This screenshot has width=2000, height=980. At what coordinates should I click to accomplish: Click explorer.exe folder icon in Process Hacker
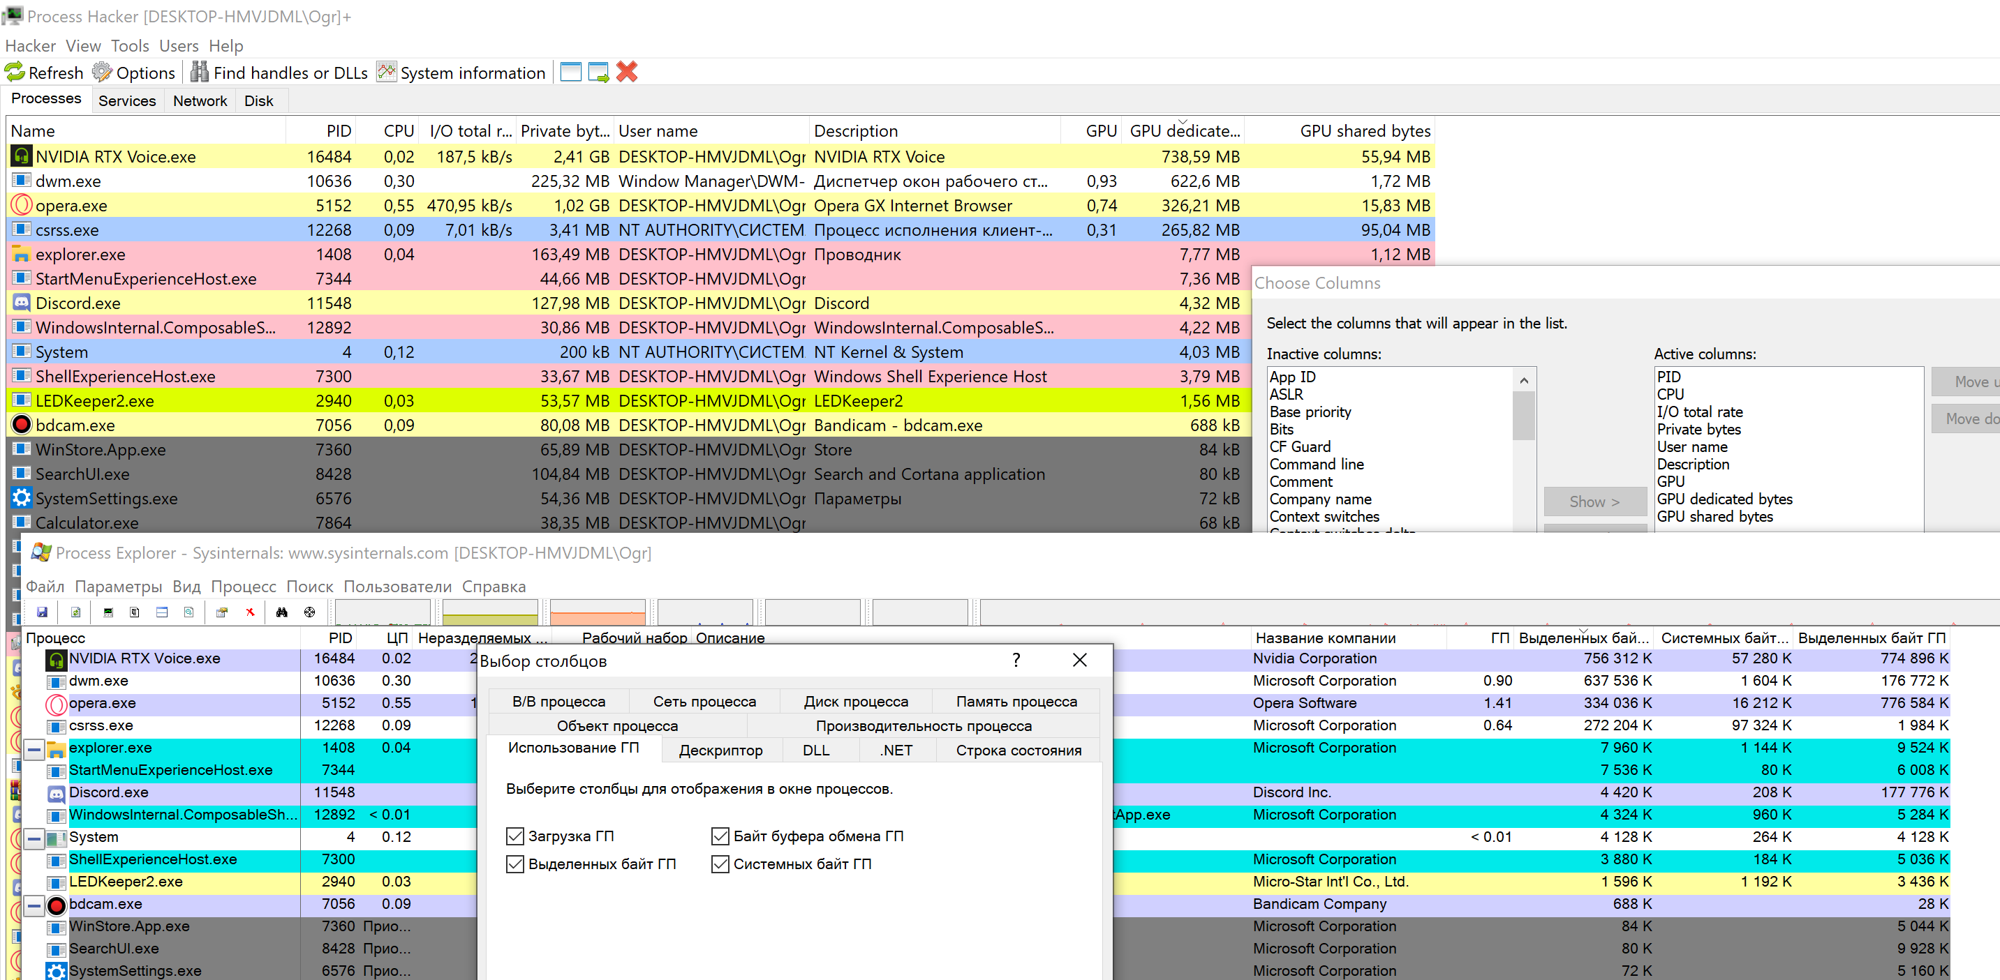tap(22, 254)
